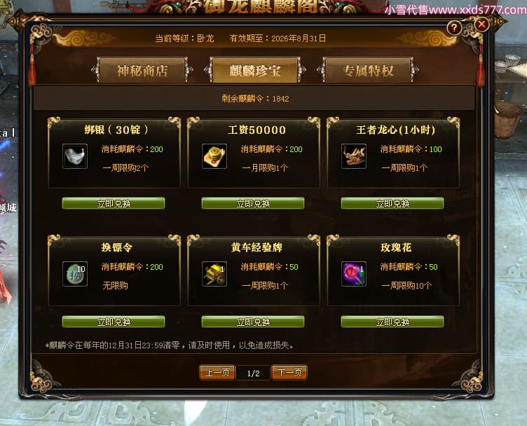
Task: Redeem 绑银 (30锭) with 立即兑换
Action: pos(114,203)
